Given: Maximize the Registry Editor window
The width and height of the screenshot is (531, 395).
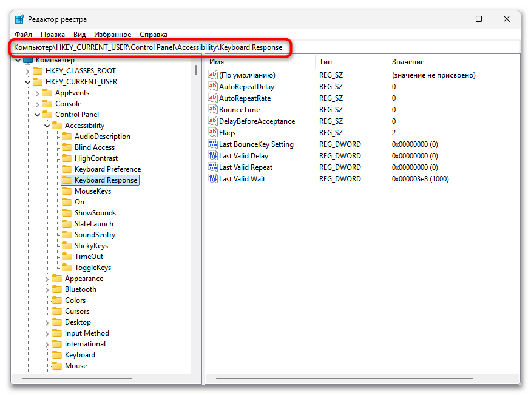Looking at the screenshot, I should point(479,19).
